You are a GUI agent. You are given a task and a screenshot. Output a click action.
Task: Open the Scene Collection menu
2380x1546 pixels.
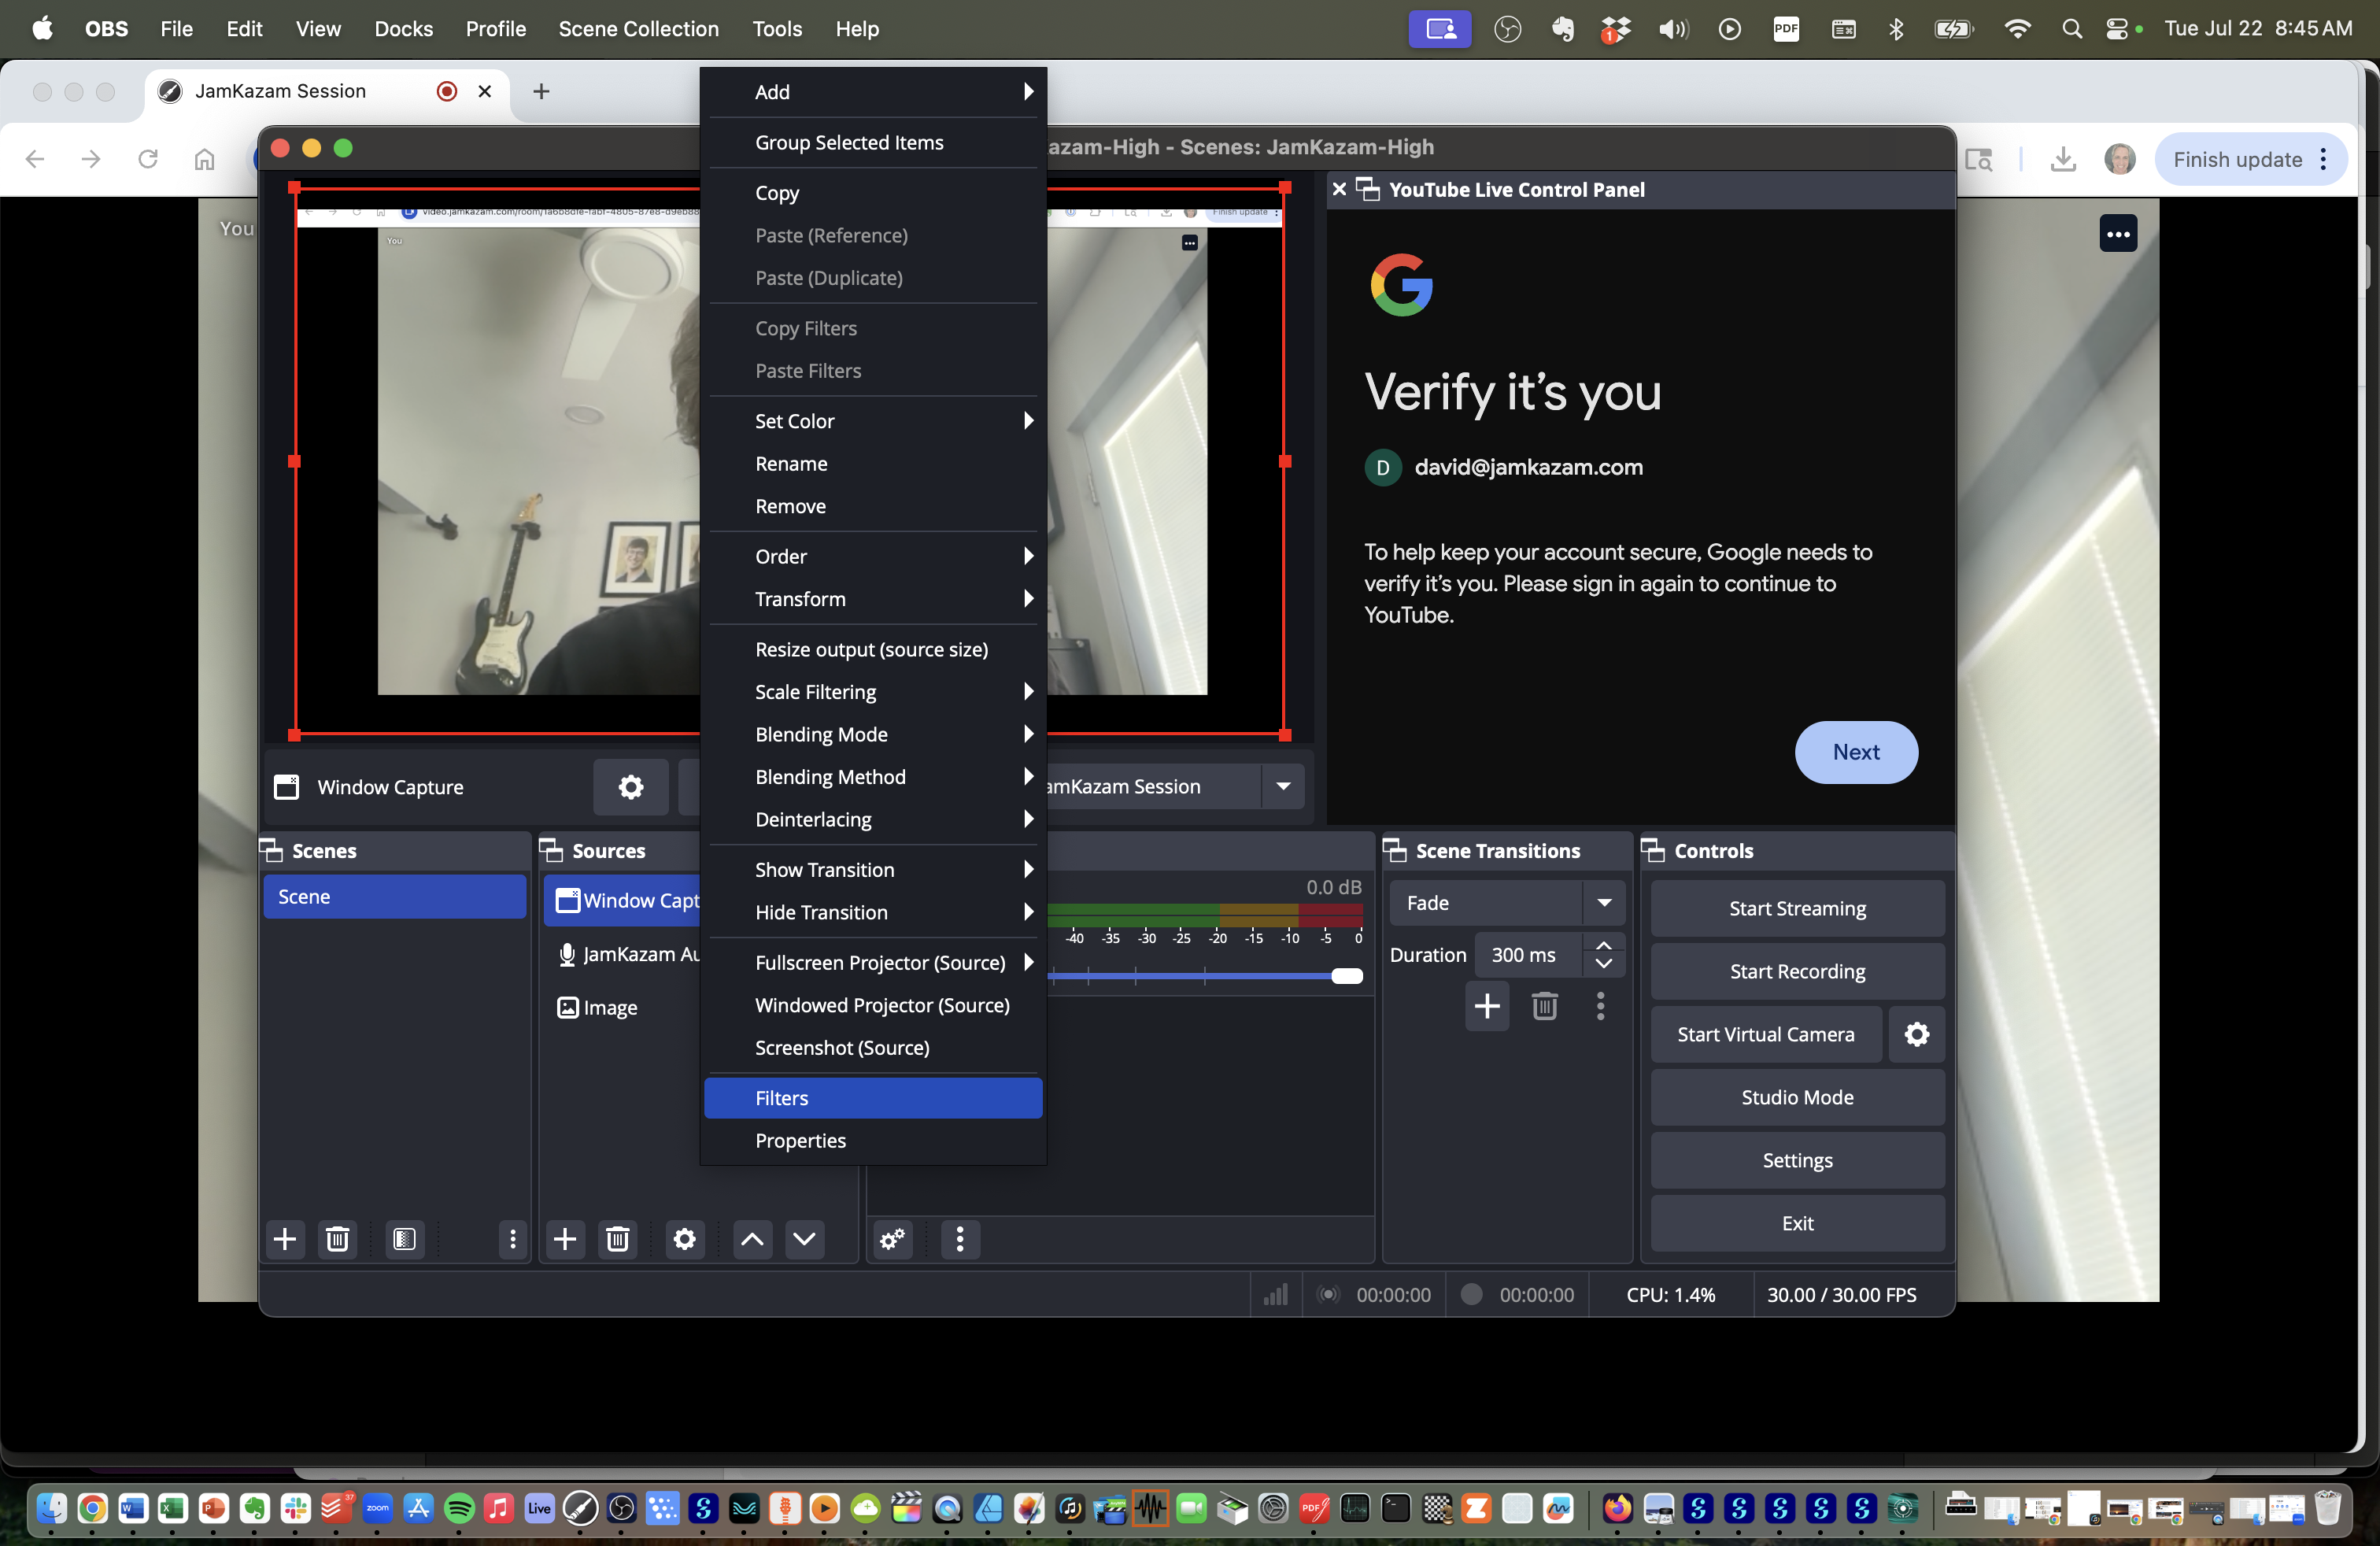point(638,29)
